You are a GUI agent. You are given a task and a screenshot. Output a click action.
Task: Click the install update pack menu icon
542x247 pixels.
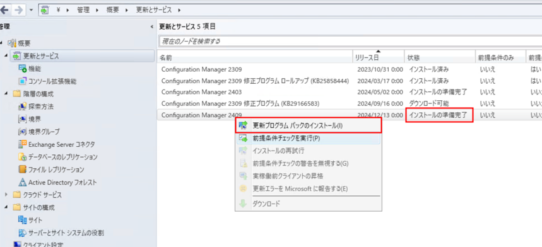[x=244, y=125]
